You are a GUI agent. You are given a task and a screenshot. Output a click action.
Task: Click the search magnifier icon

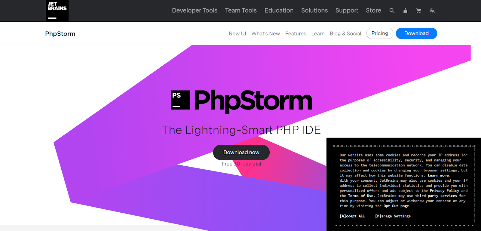[x=392, y=11]
